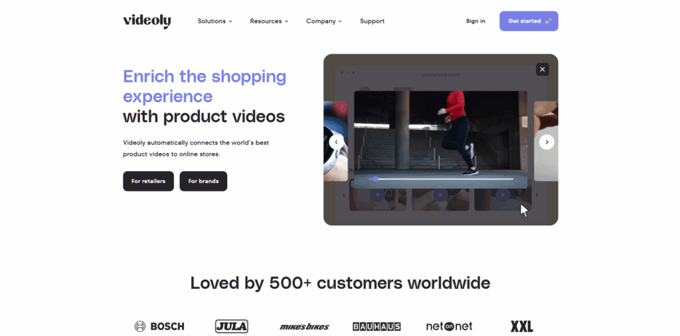Click the Bosch logo
The image size is (680, 336).
point(159,326)
